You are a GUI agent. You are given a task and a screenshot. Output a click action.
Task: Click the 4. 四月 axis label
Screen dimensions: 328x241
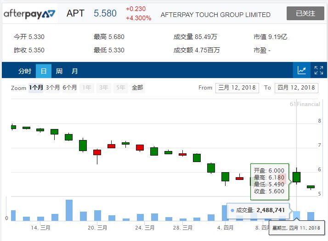click(225, 228)
